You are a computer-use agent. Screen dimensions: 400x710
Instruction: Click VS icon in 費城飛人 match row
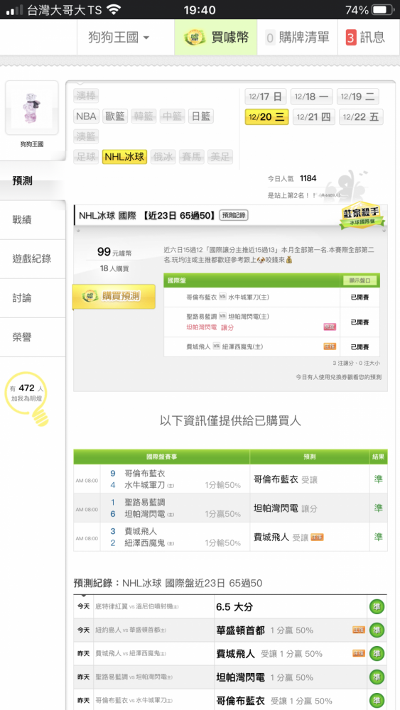(x=217, y=346)
